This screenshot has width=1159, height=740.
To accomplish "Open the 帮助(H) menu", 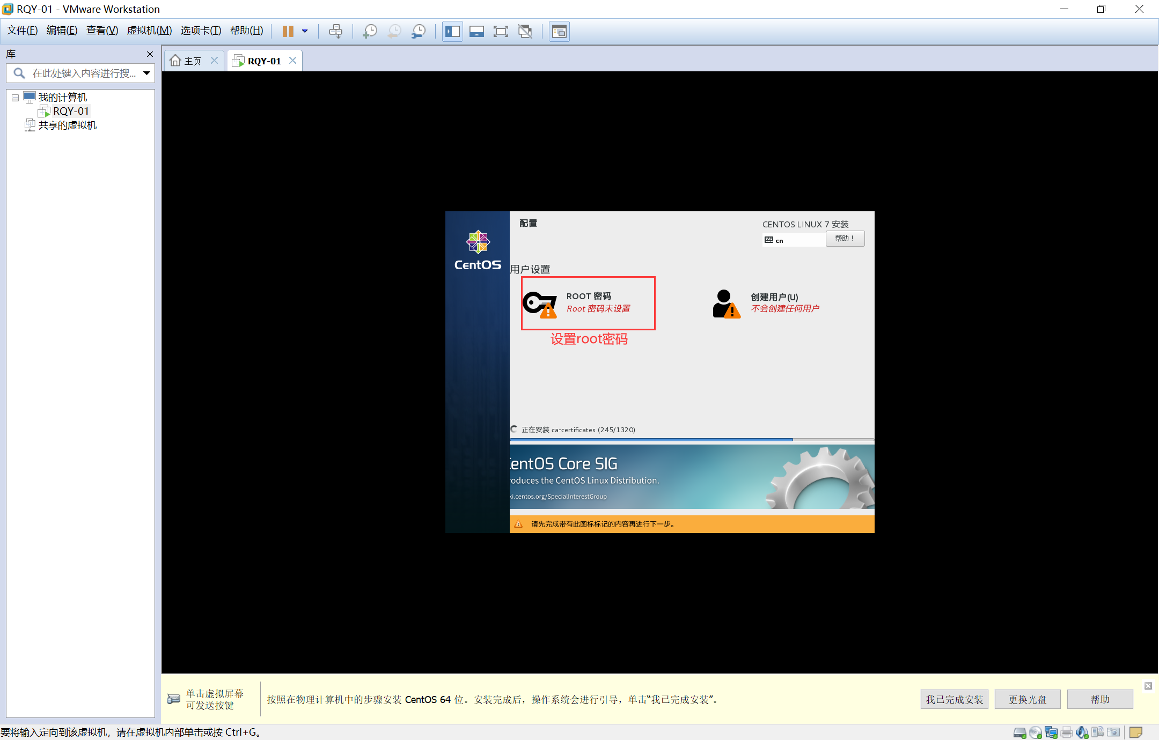I will [x=247, y=31].
